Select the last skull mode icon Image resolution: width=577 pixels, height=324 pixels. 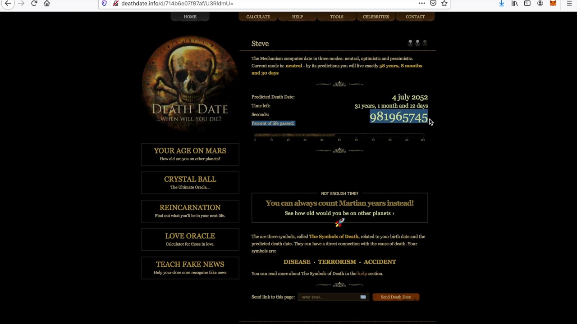pos(425,43)
